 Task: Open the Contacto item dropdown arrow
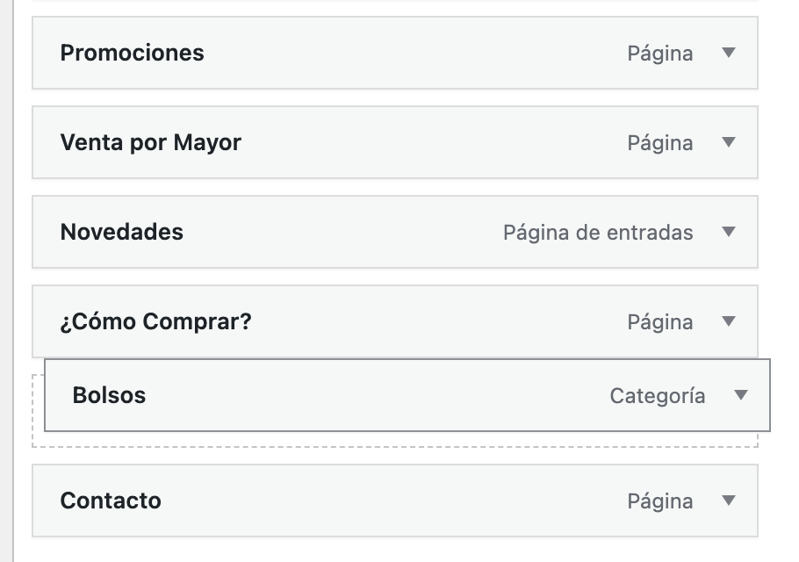coord(728,501)
